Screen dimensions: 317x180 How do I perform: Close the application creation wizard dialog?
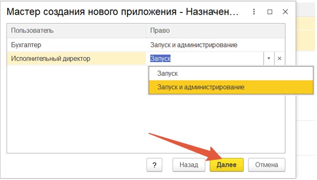285,12
